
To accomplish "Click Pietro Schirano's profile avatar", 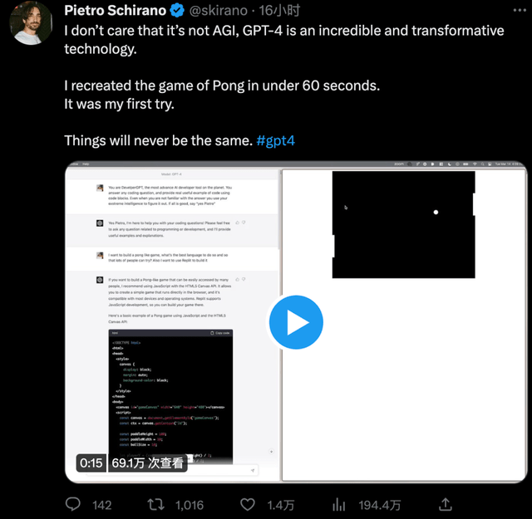I will click(32, 22).
